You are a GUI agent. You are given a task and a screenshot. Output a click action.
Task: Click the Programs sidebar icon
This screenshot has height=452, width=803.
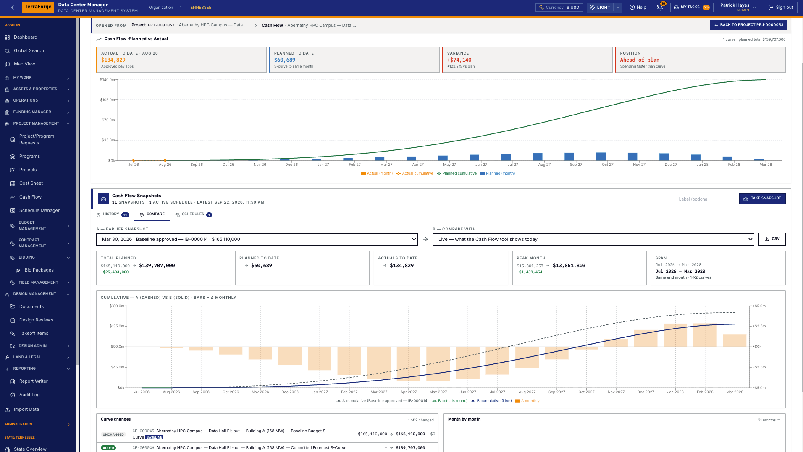[x=13, y=157]
